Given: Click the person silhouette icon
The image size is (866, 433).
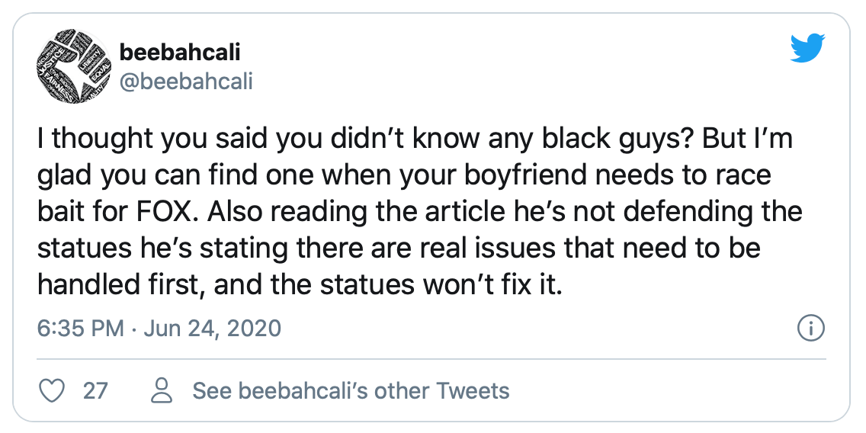Looking at the screenshot, I should 162,391.
